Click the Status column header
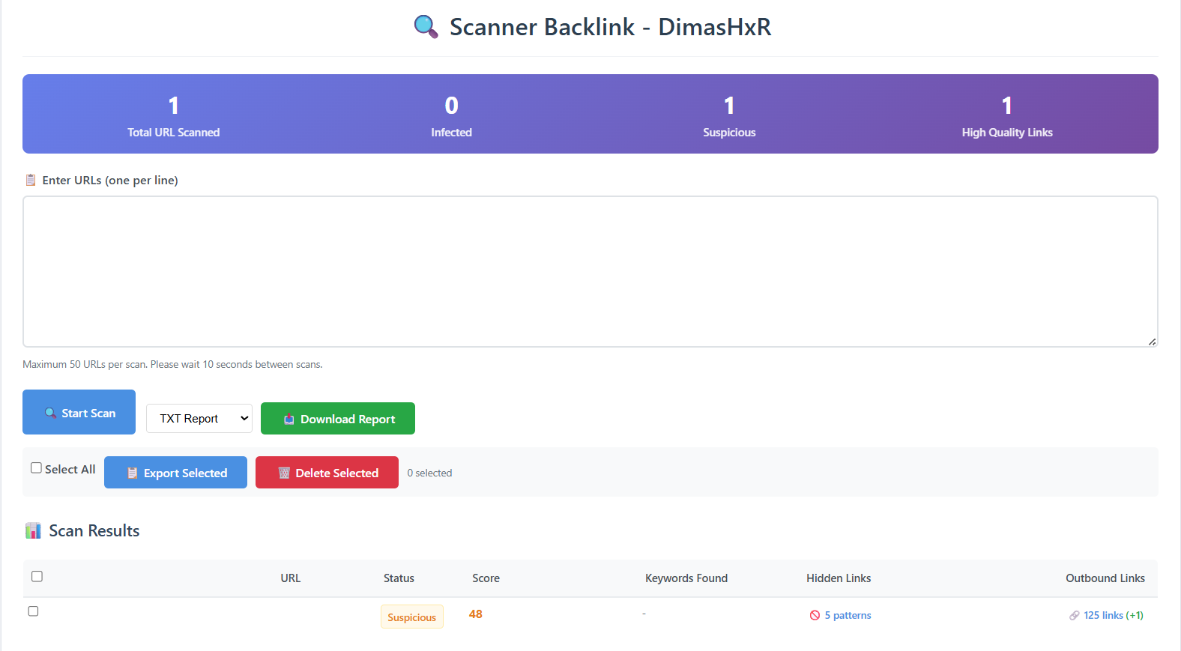Image resolution: width=1181 pixels, height=651 pixels. 399,578
